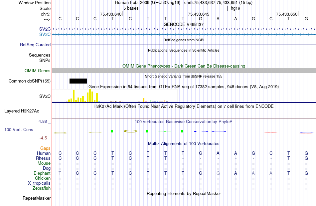
Task: Click the Scale label
Action: [45, 8]
